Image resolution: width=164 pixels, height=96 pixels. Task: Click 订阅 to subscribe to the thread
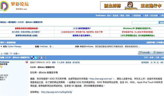point(157,57)
